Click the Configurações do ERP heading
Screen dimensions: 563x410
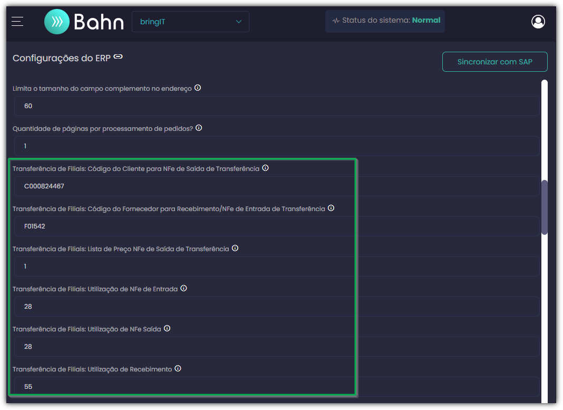(61, 58)
